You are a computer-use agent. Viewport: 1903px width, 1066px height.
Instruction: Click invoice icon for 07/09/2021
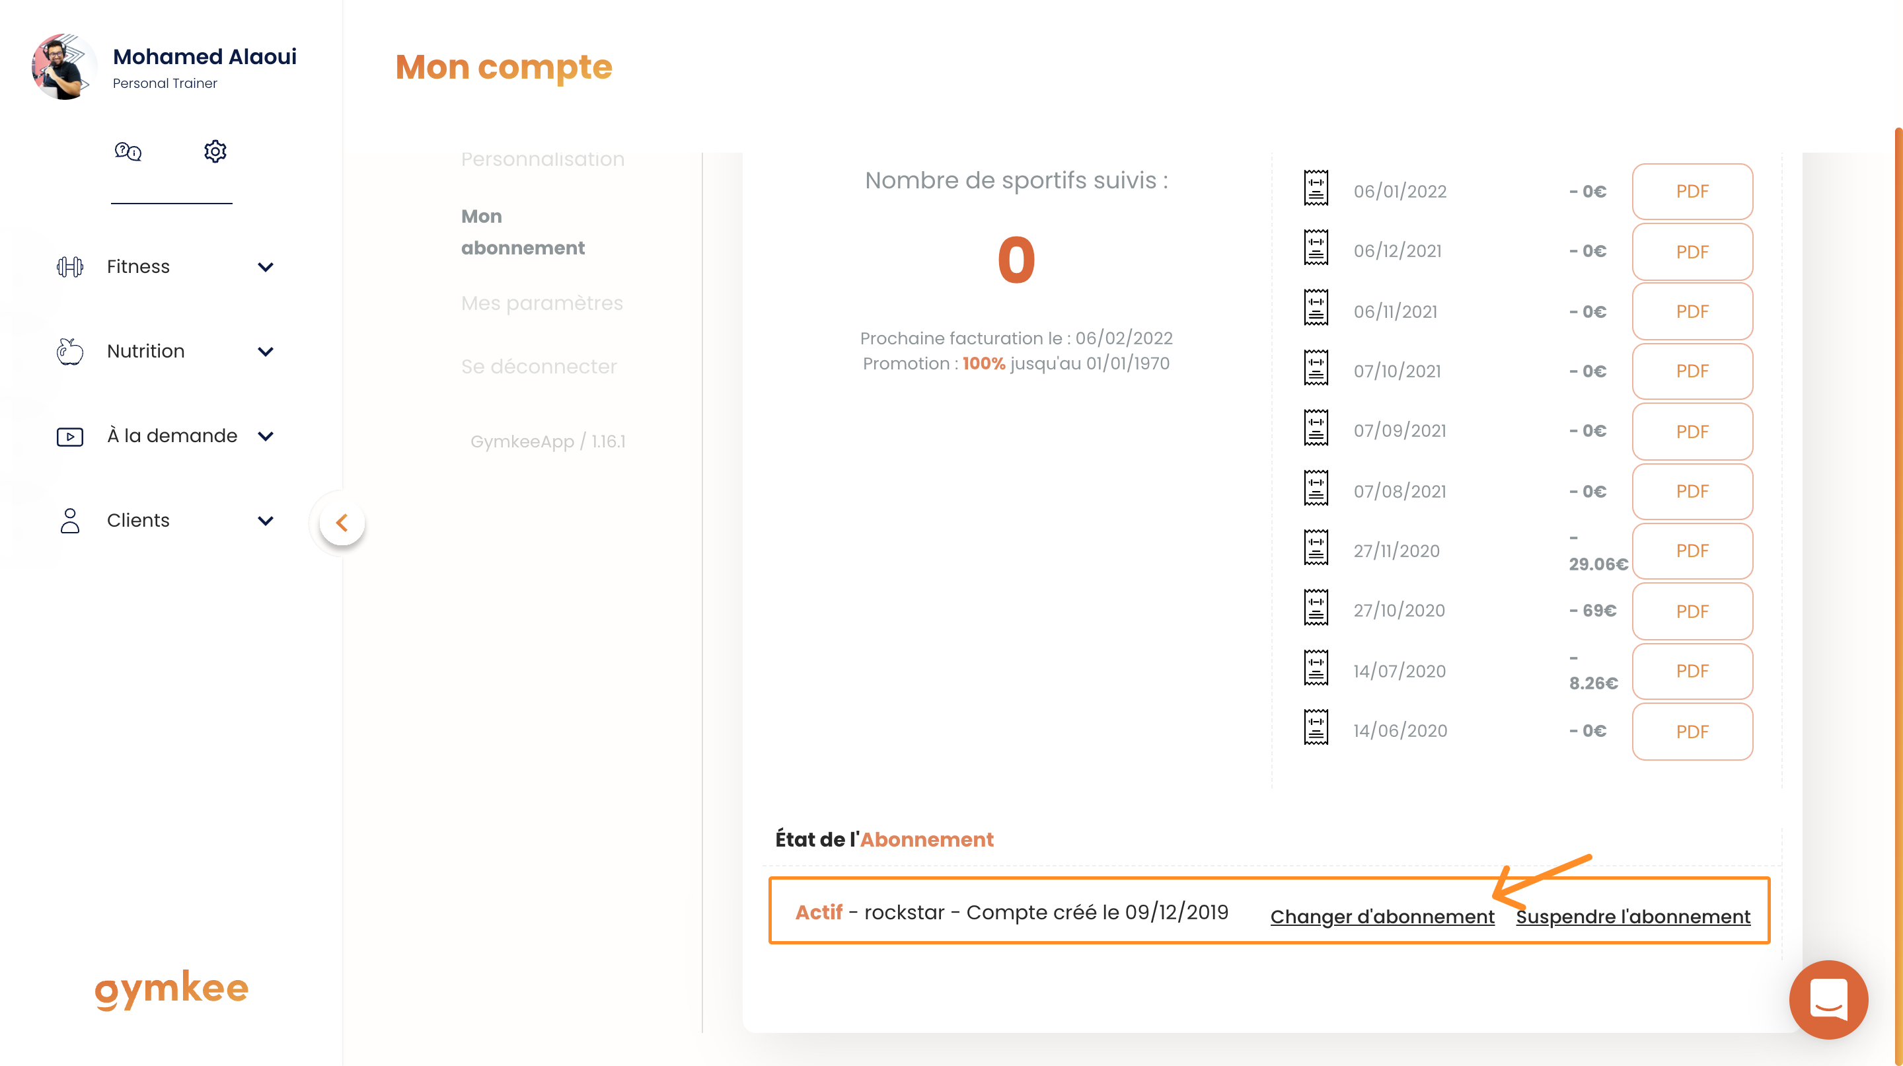(1316, 428)
